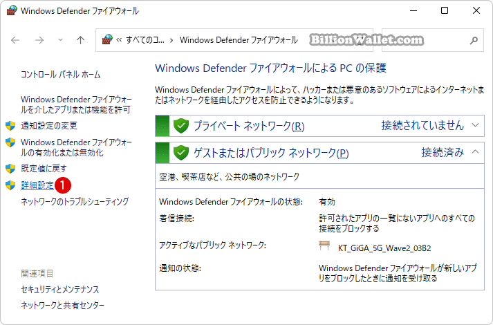Click the 接続済み status text
493x325 pixels.
tap(443, 152)
